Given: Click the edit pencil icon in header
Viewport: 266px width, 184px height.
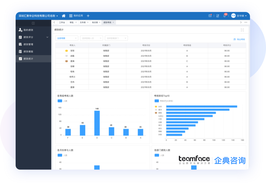Looking at the screenshot, I should pyautogui.click(x=217, y=16).
